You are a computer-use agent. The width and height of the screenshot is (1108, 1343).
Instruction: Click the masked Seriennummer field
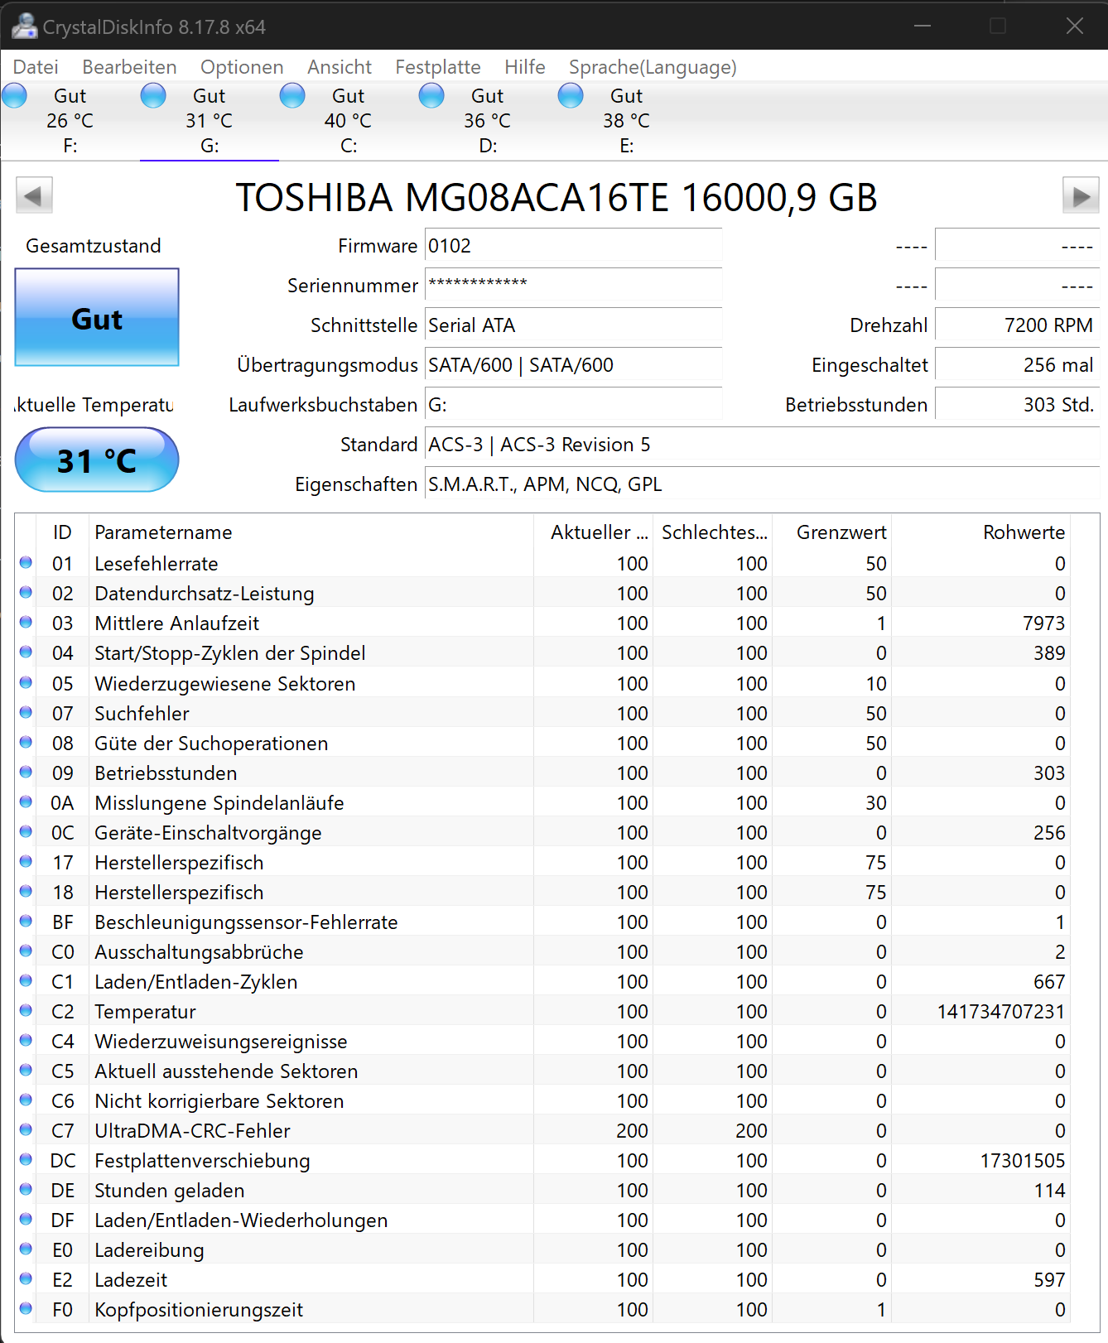click(x=573, y=286)
